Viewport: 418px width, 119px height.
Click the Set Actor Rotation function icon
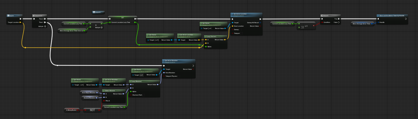164,61
